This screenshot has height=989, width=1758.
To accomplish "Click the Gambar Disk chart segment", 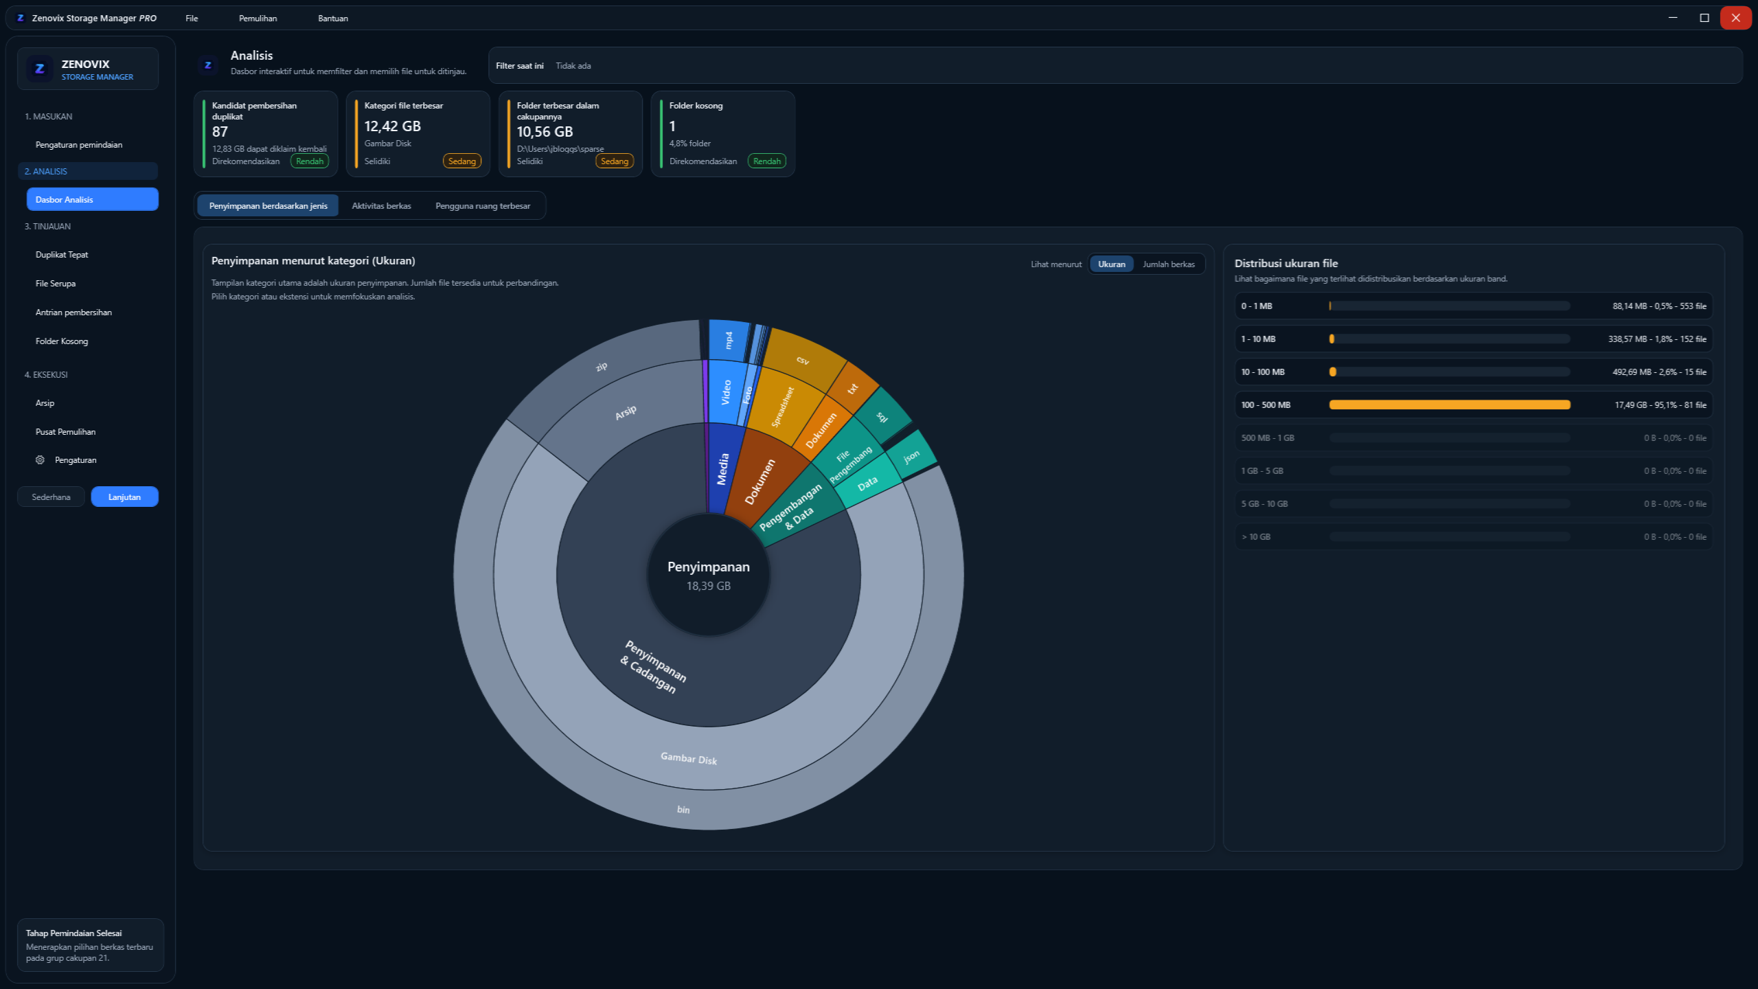I will 689,758.
